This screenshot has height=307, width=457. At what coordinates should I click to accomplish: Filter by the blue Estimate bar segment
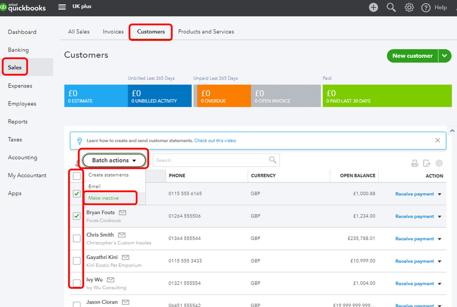click(96, 96)
